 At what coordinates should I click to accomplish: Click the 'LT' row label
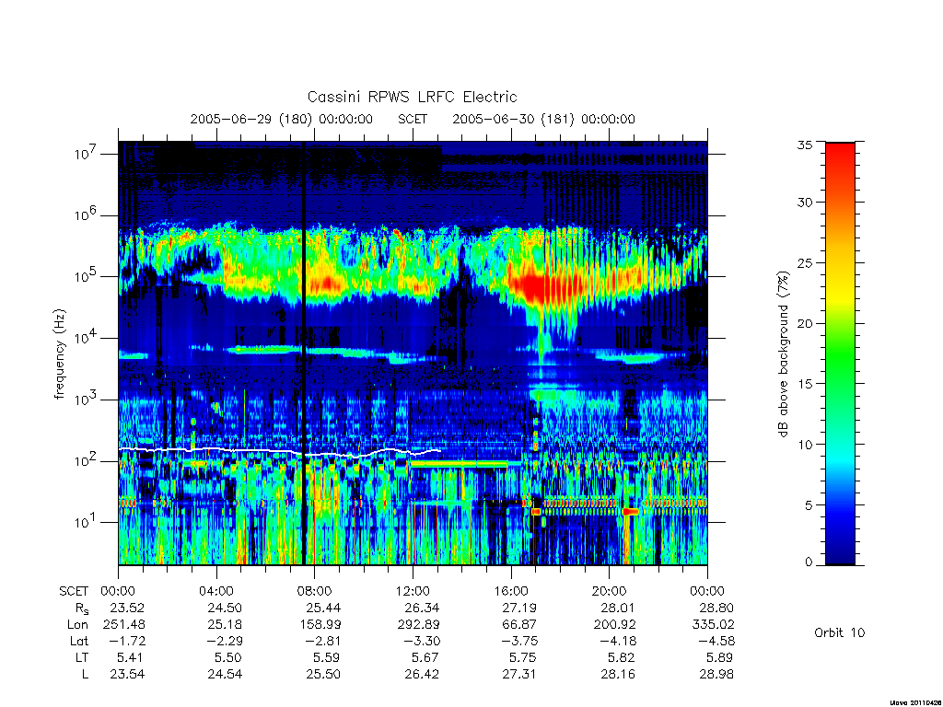click(x=81, y=657)
